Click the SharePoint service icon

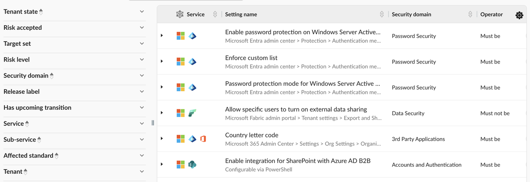(x=192, y=165)
